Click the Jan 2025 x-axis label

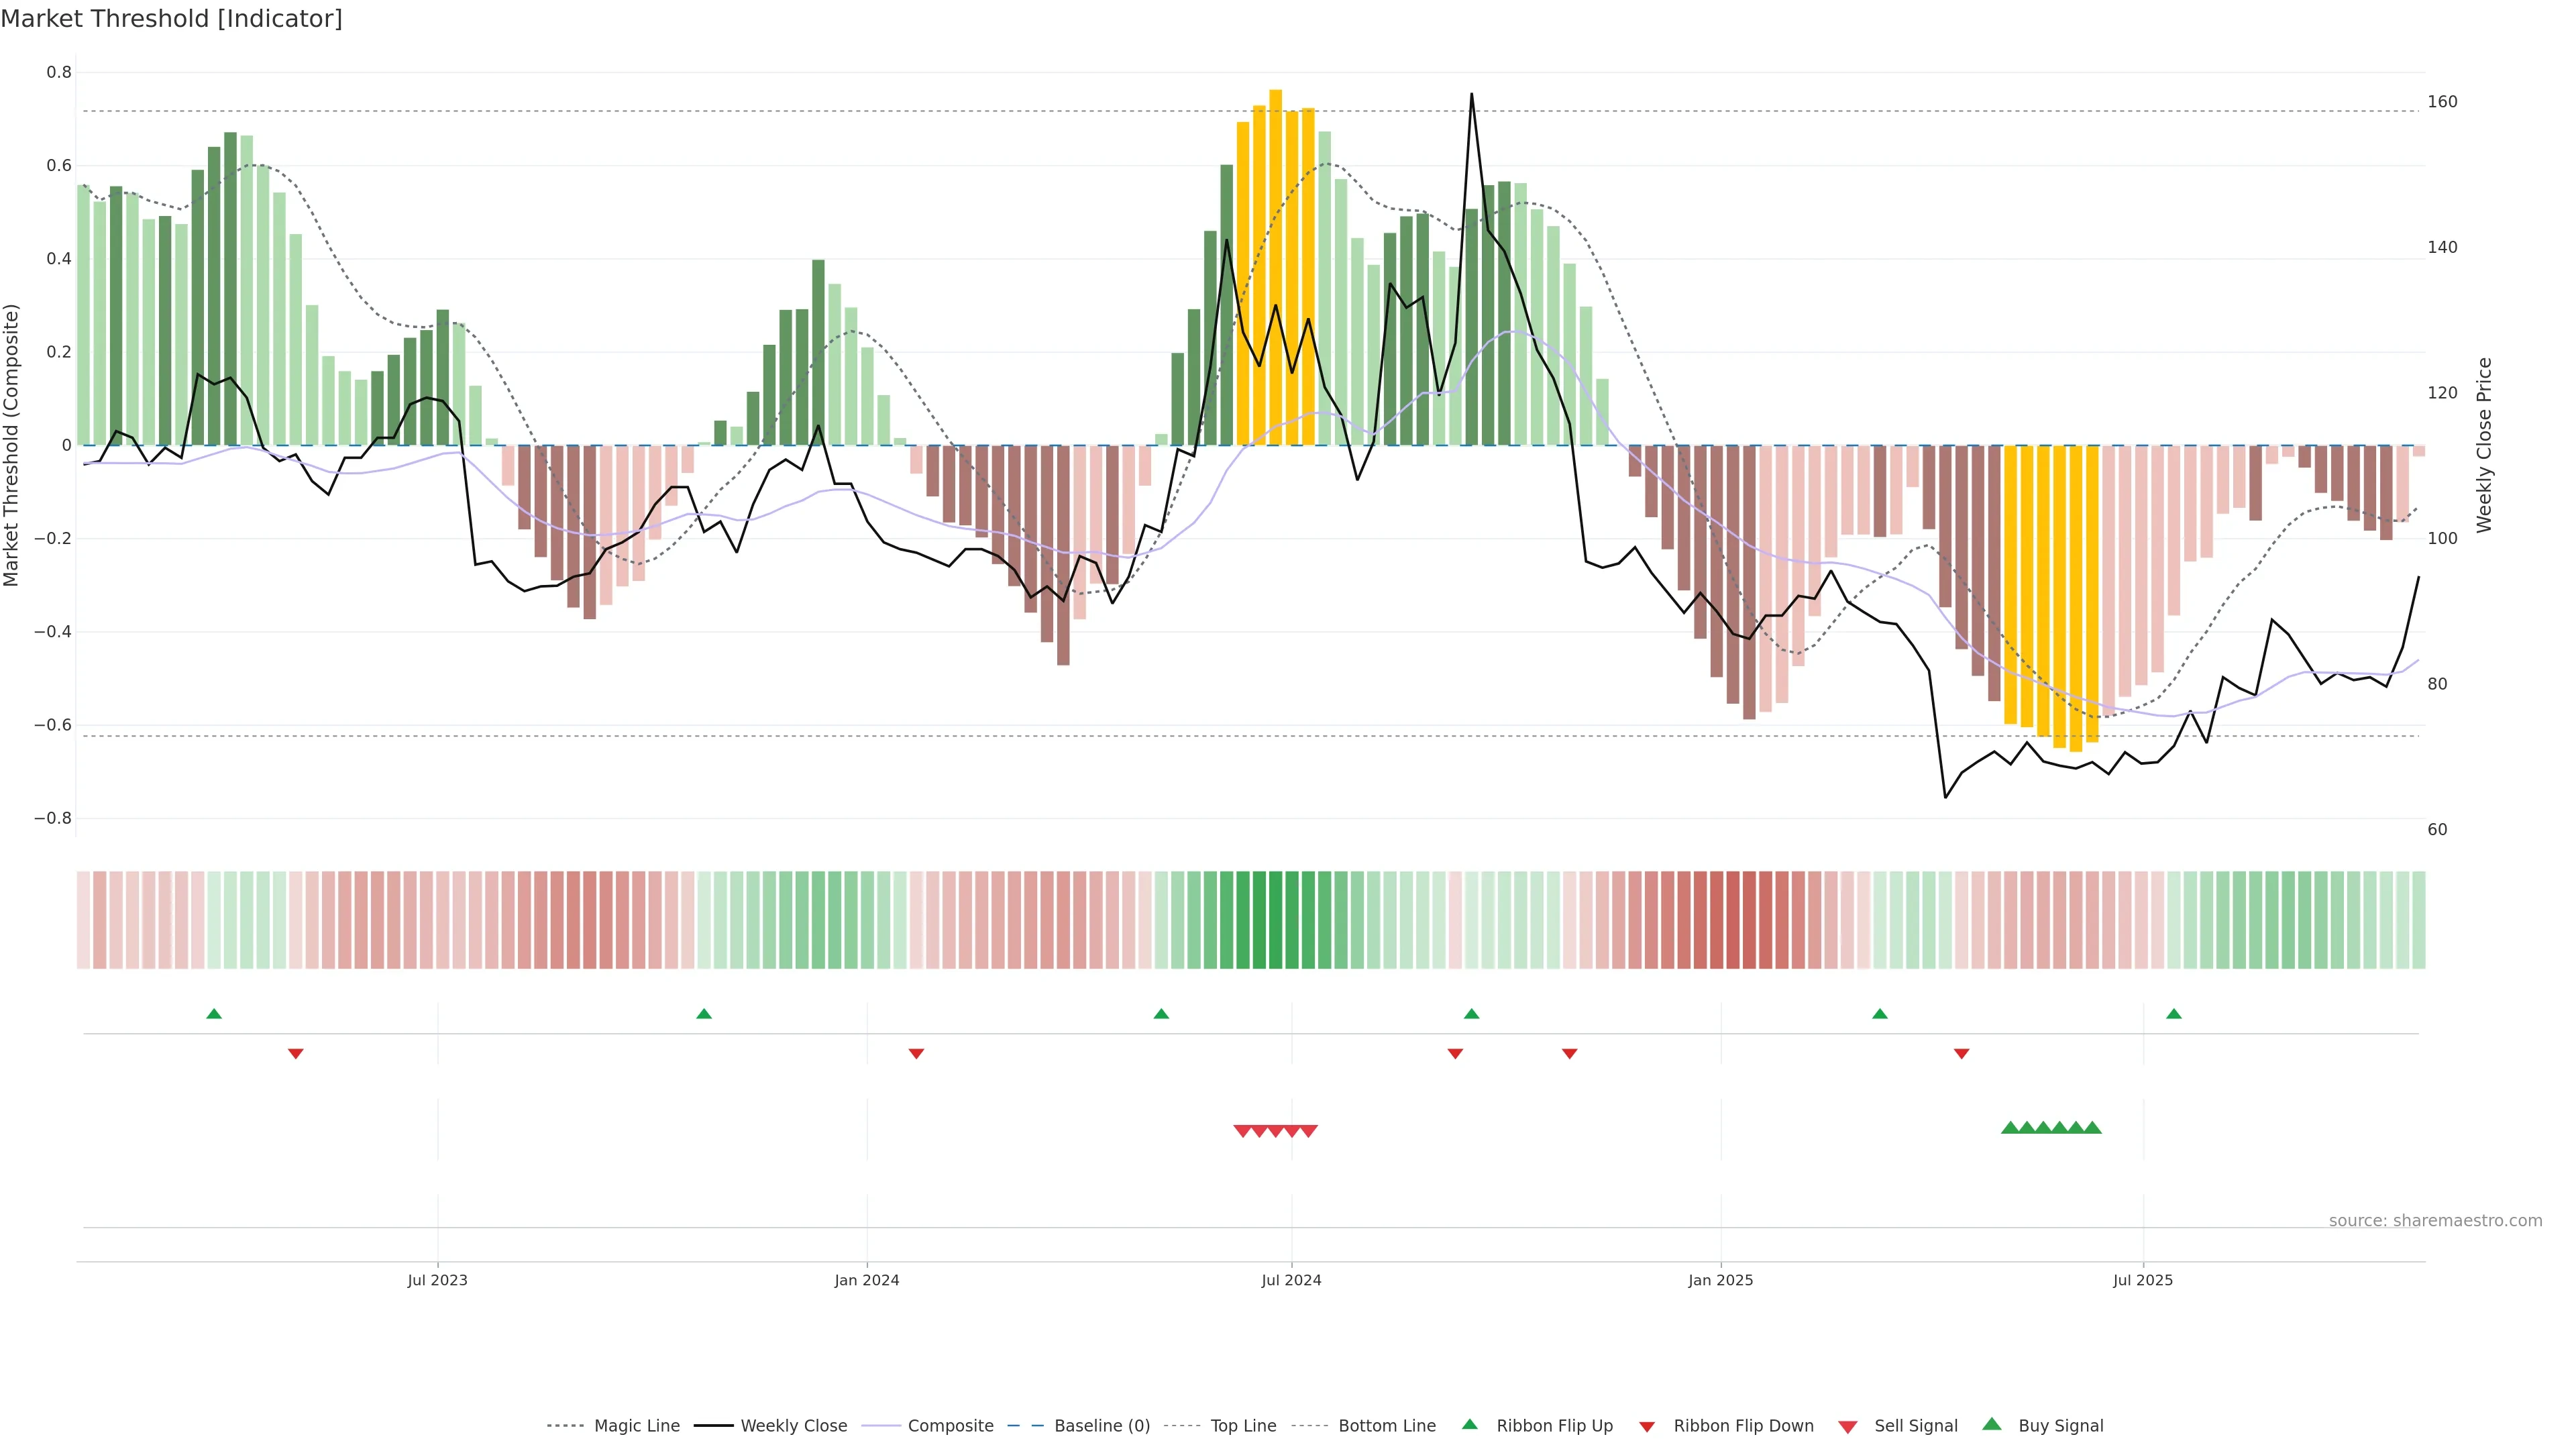tap(1720, 1280)
